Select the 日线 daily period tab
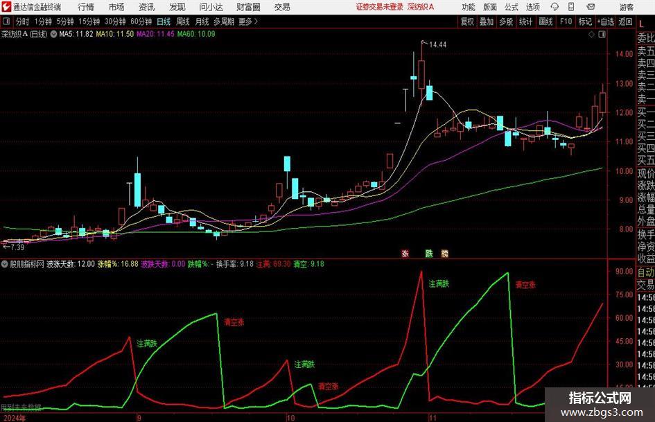 (164, 21)
